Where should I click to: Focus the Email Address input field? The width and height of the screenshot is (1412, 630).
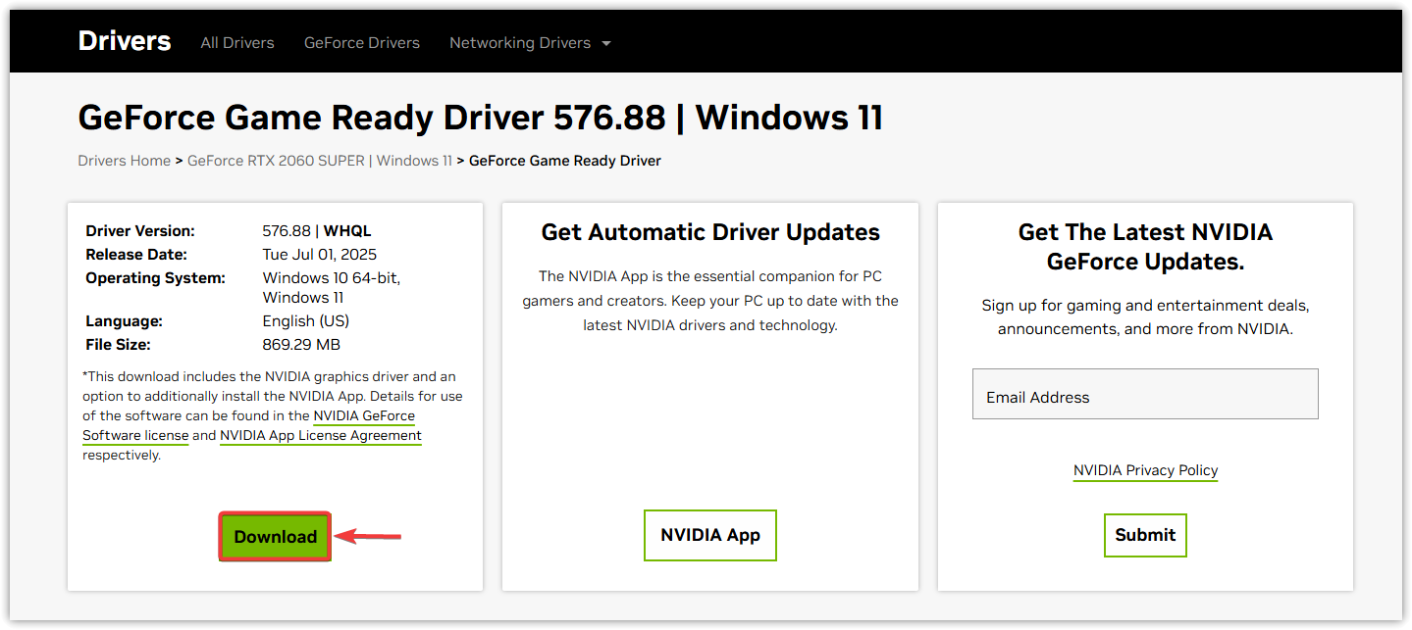(1144, 395)
